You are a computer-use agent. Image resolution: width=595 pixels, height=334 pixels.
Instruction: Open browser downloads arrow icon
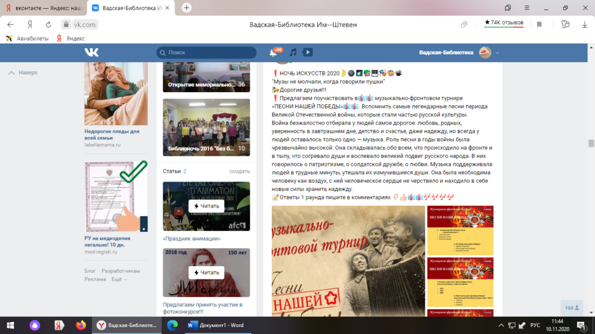585,24
